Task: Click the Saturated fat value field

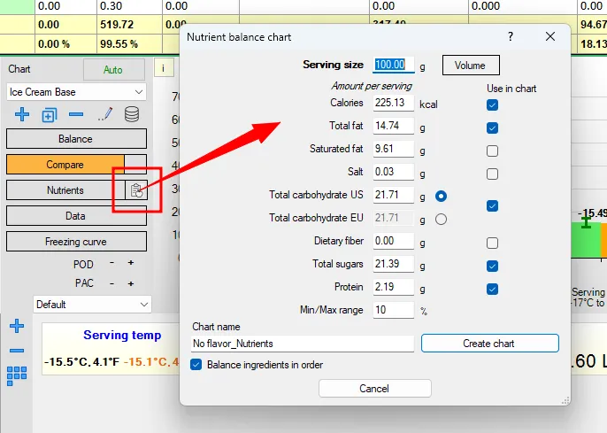Action: click(x=393, y=149)
